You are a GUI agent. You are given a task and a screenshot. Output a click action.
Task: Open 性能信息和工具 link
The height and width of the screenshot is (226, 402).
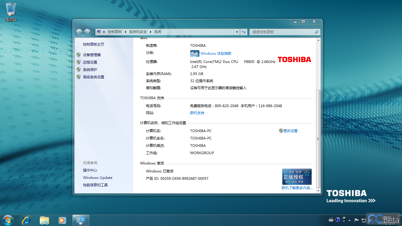tap(95, 185)
